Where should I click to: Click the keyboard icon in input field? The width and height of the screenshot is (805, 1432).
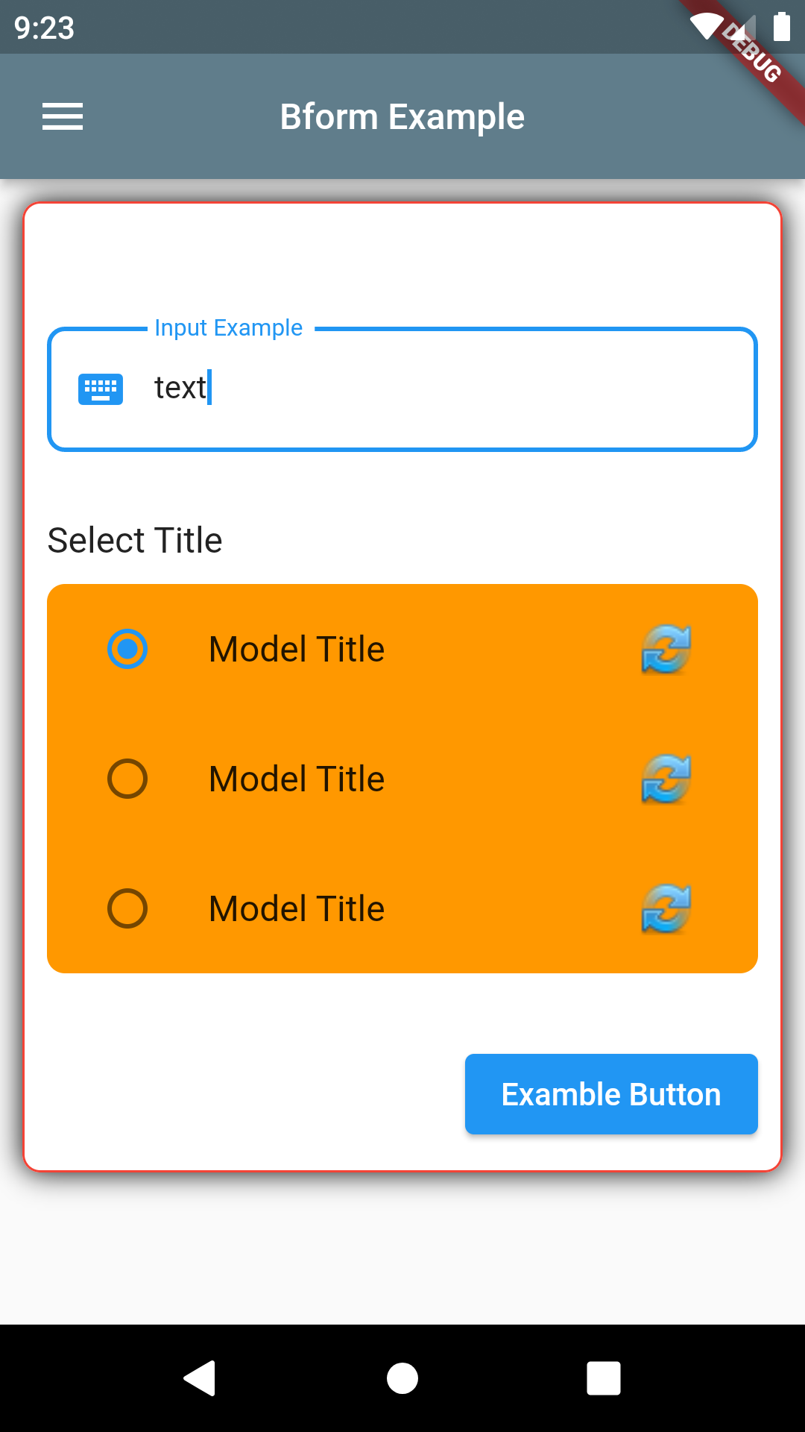(x=101, y=389)
